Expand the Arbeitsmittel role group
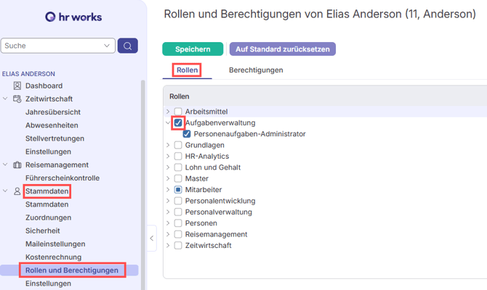487x290 pixels. point(168,112)
